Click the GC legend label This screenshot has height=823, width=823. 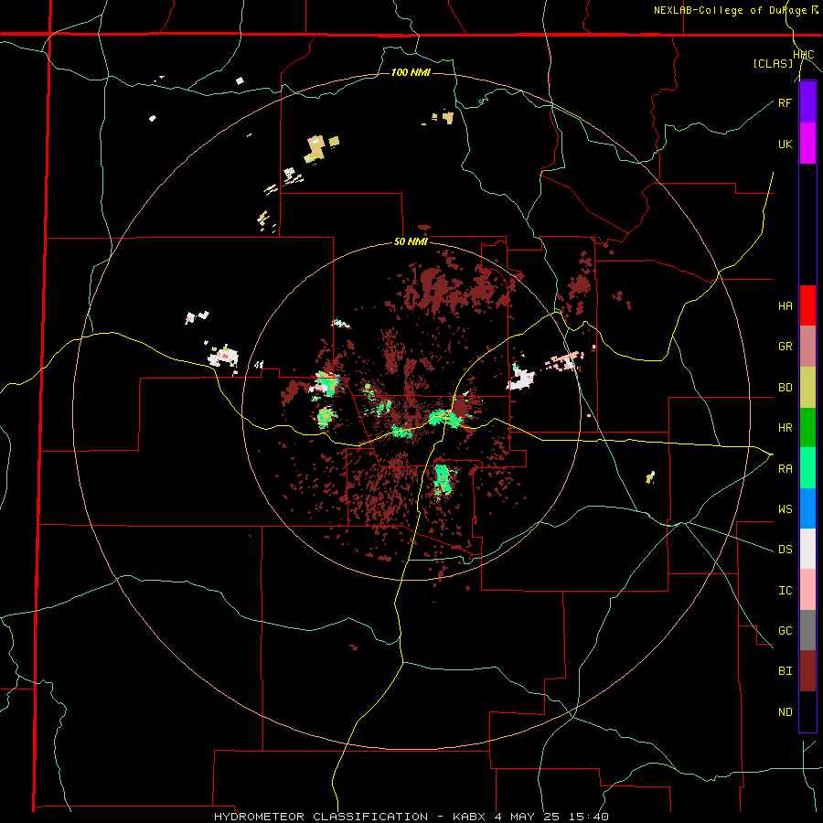(785, 631)
